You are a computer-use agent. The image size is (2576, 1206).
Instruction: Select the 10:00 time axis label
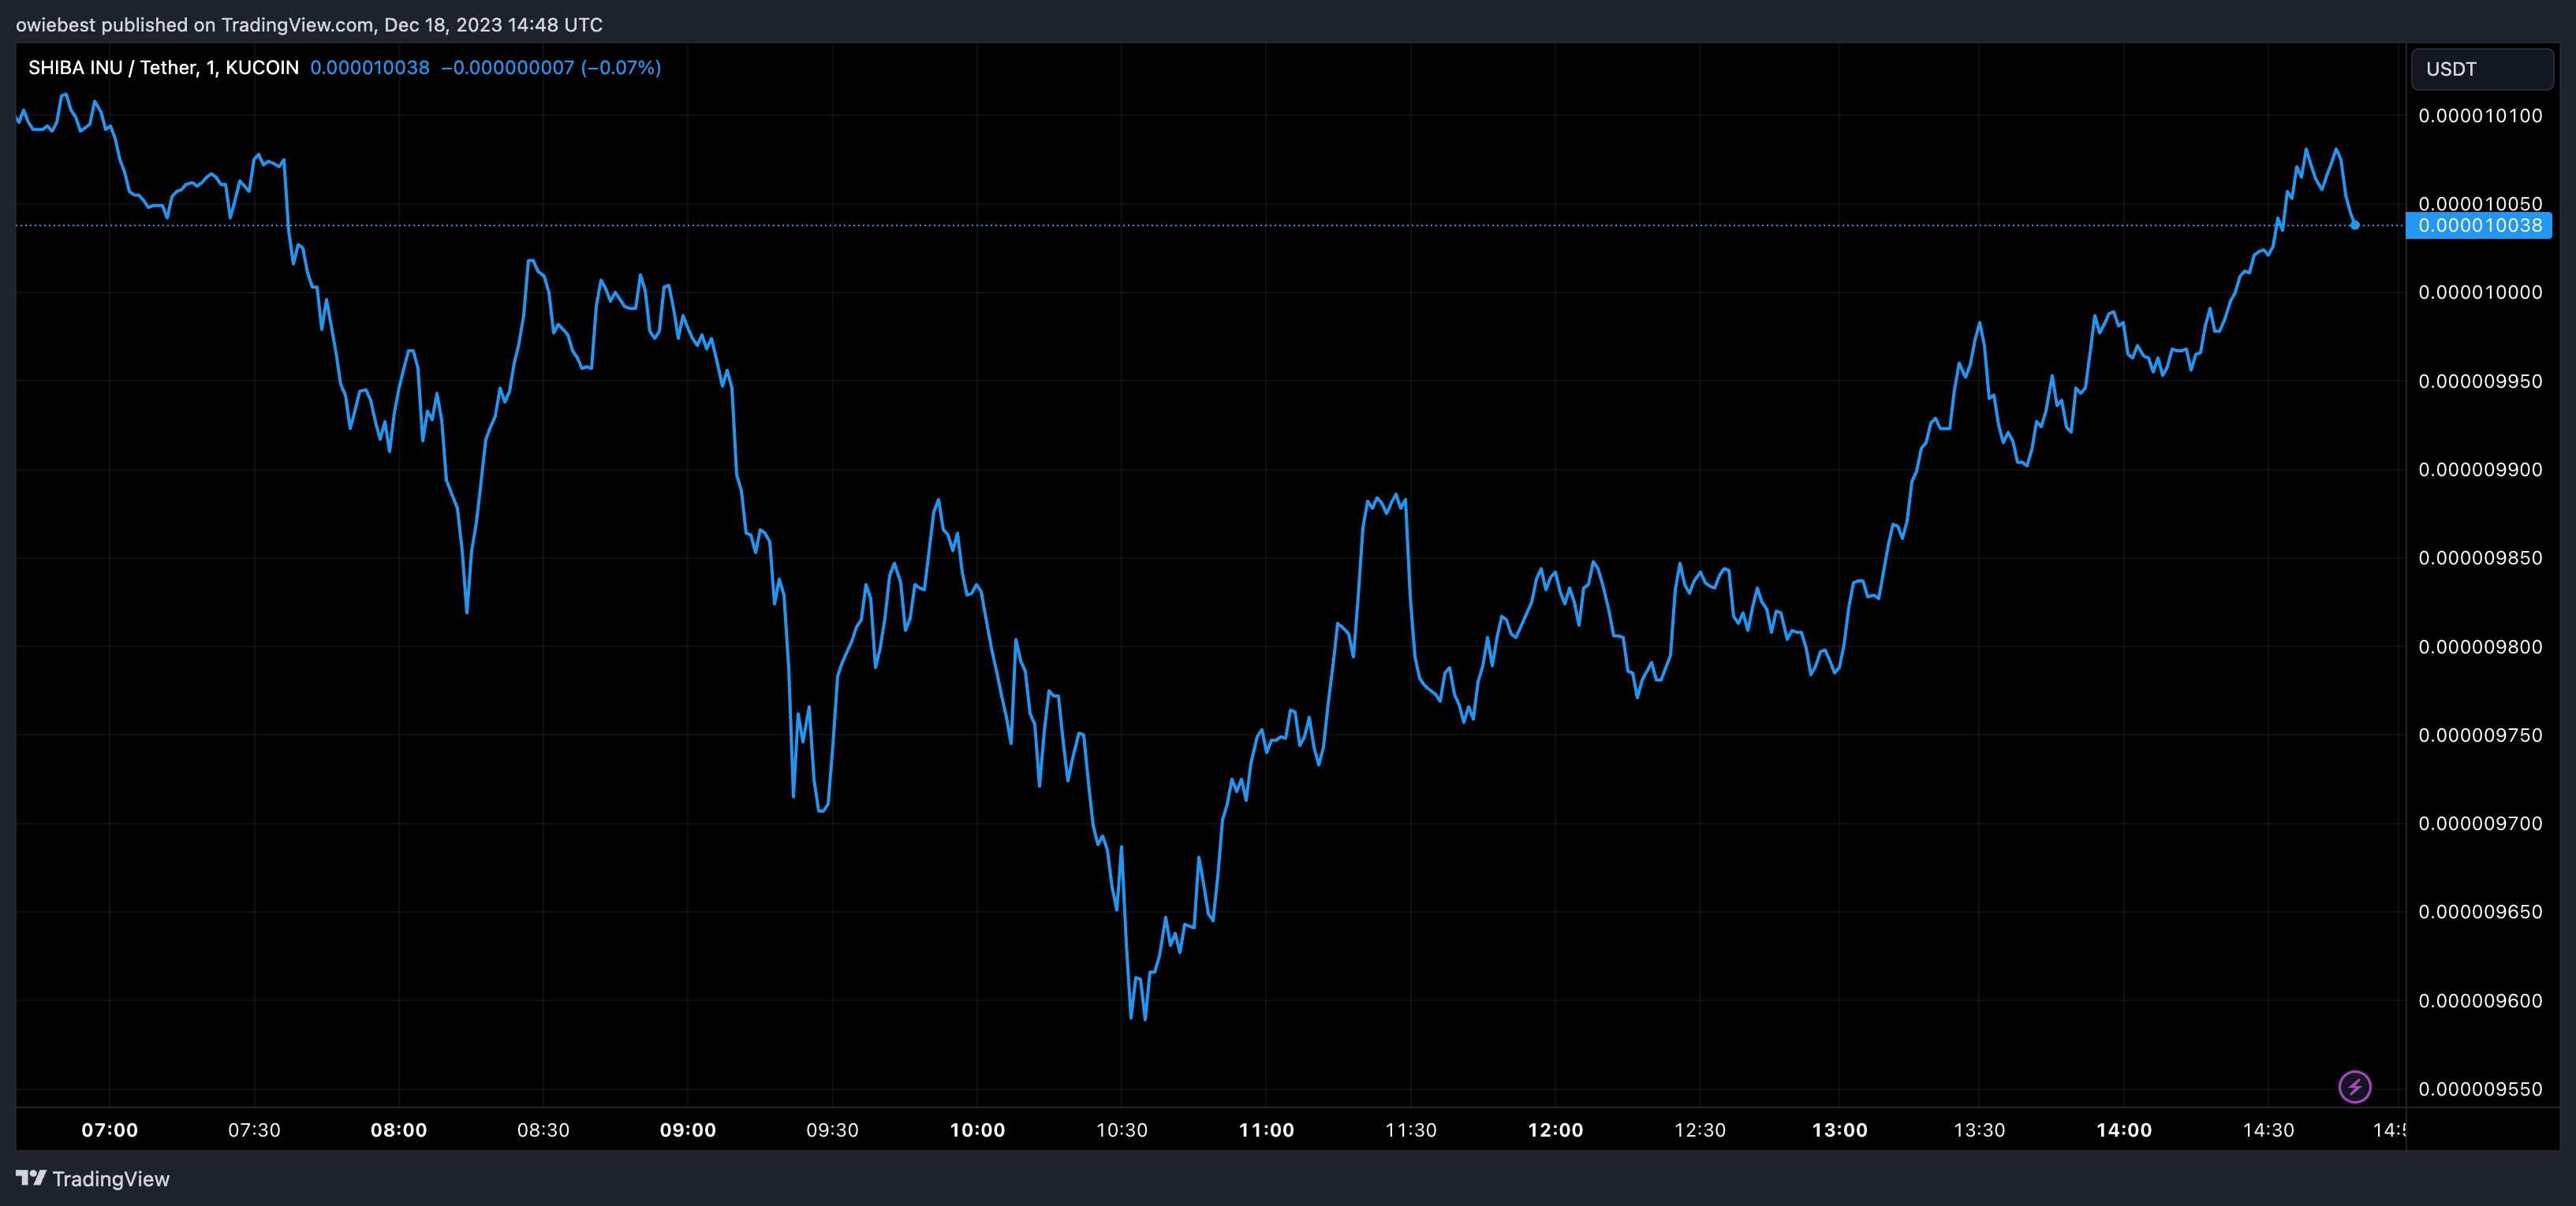click(x=977, y=1130)
